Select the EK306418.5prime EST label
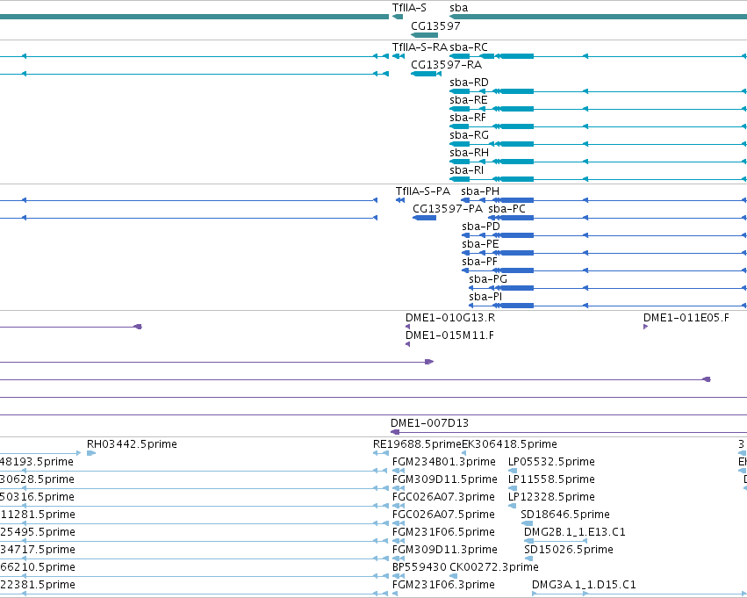Image resolution: width=747 pixels, height=598 pixels. click(x=509, y=444)
